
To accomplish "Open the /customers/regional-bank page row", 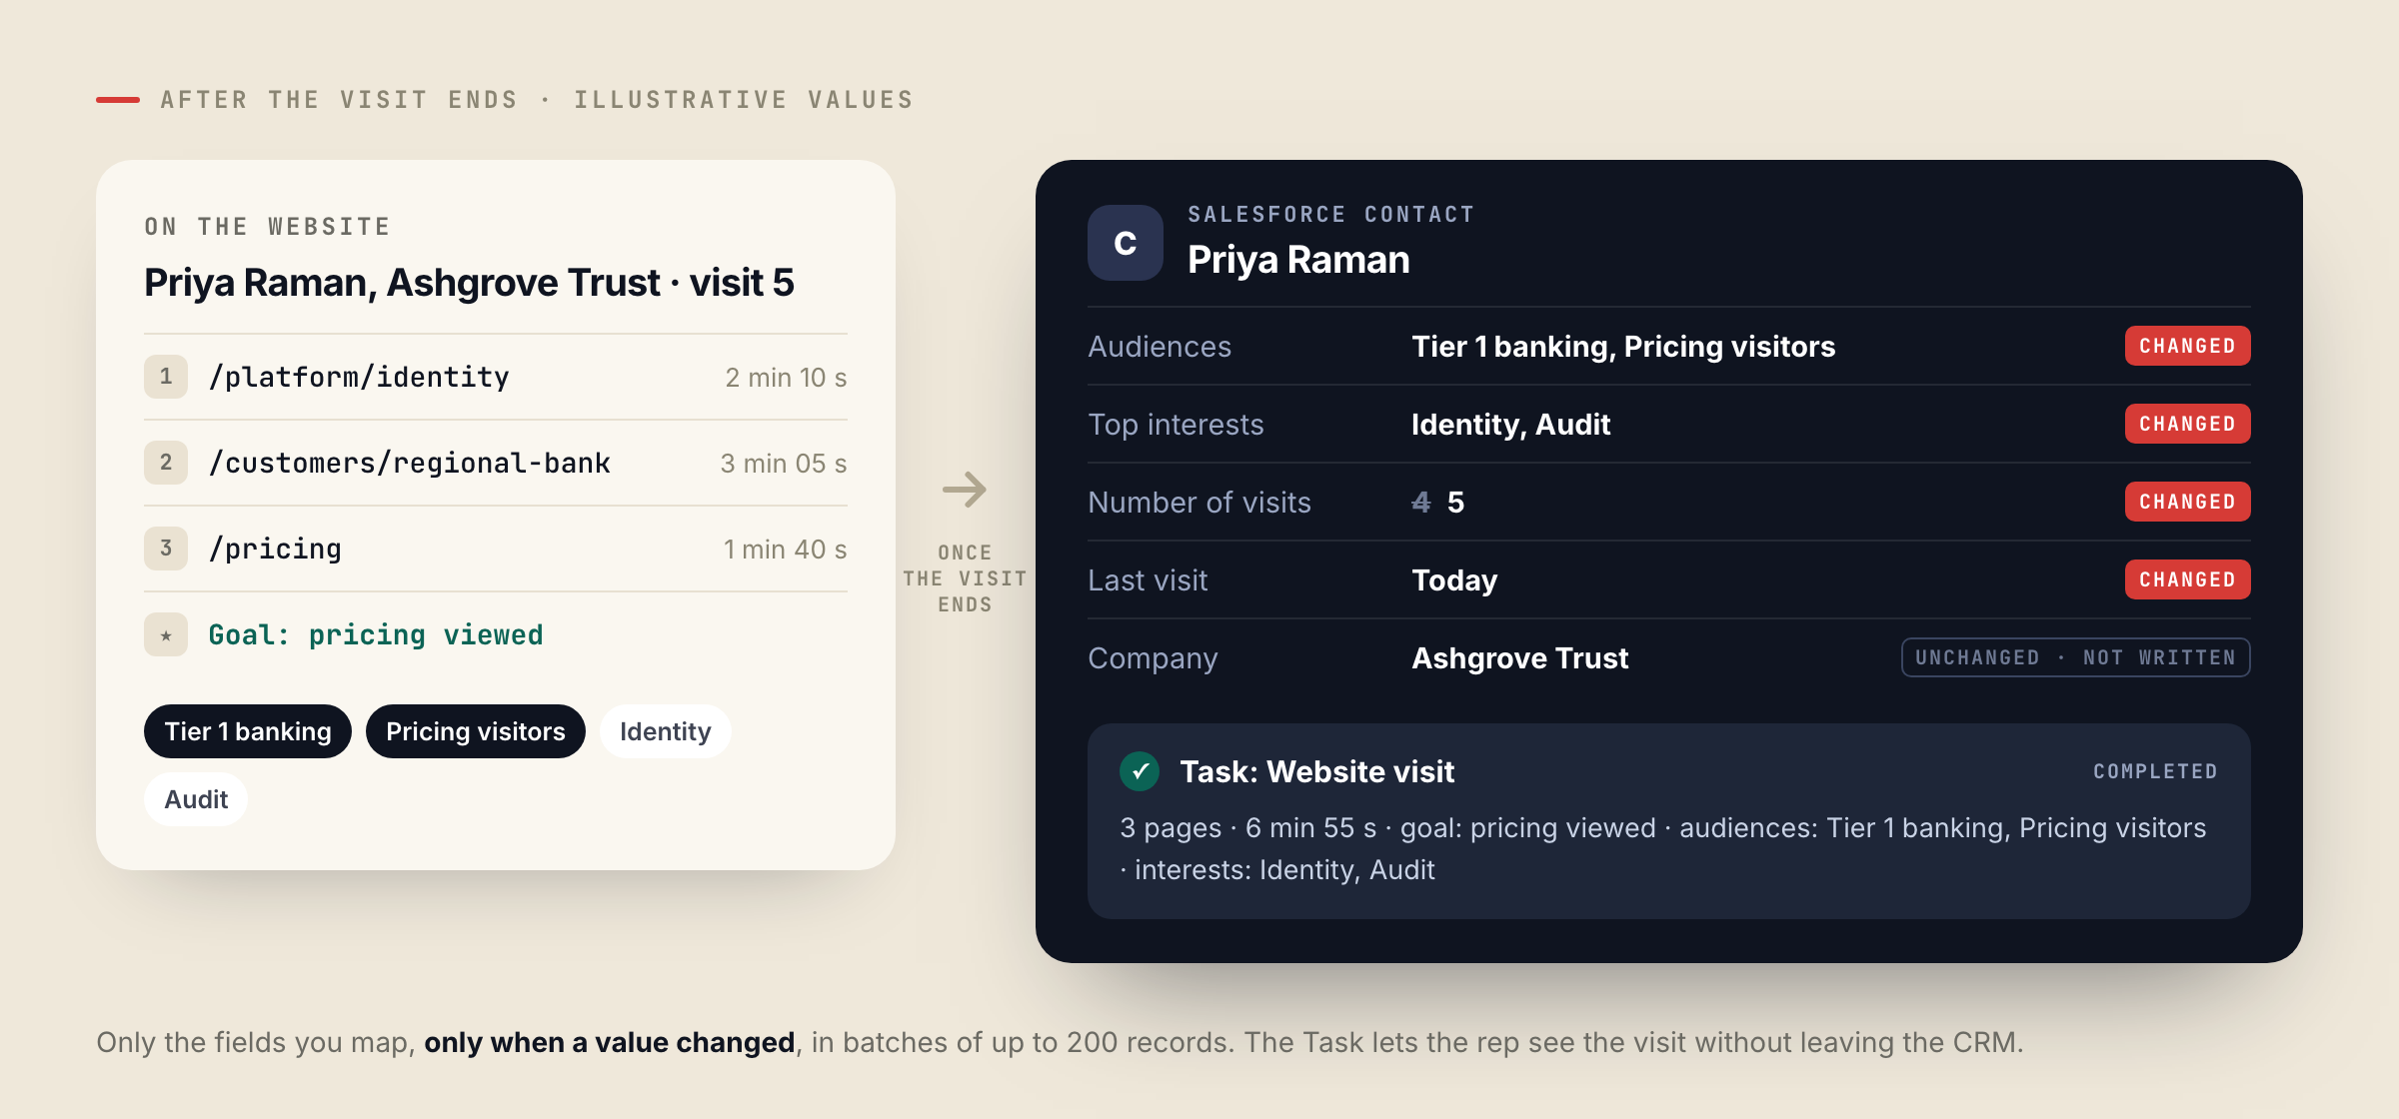I will [x=496, y=463].
